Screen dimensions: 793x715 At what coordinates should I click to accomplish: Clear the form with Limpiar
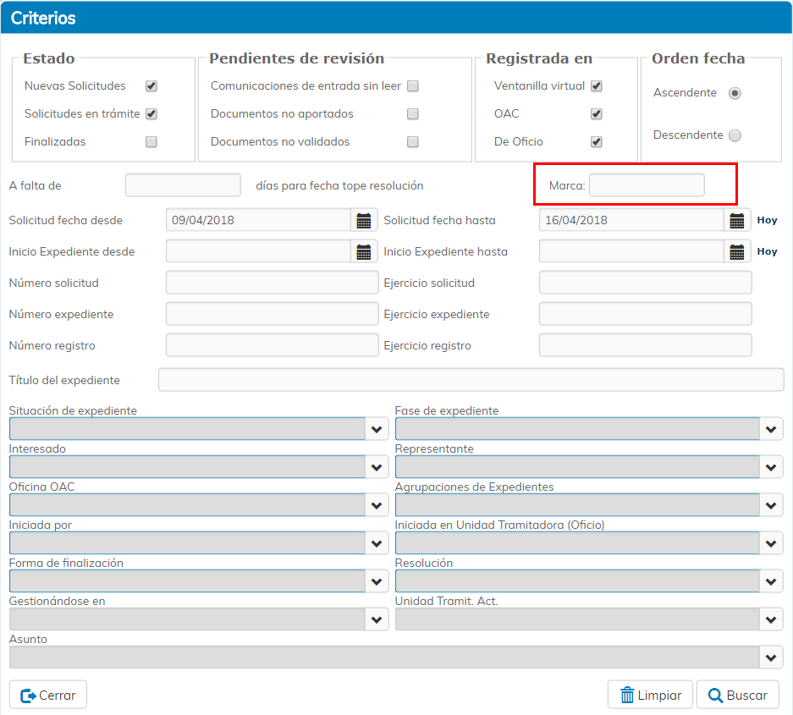click(650, 695)
